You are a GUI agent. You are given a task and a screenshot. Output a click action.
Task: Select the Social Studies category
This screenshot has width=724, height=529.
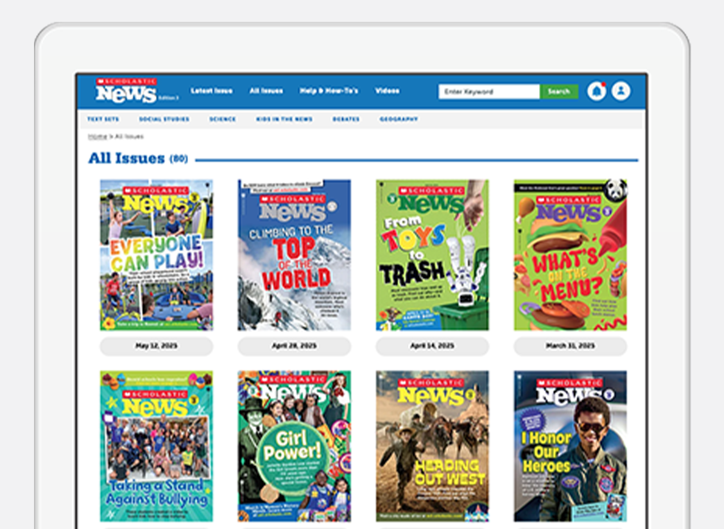pos(164,119)
